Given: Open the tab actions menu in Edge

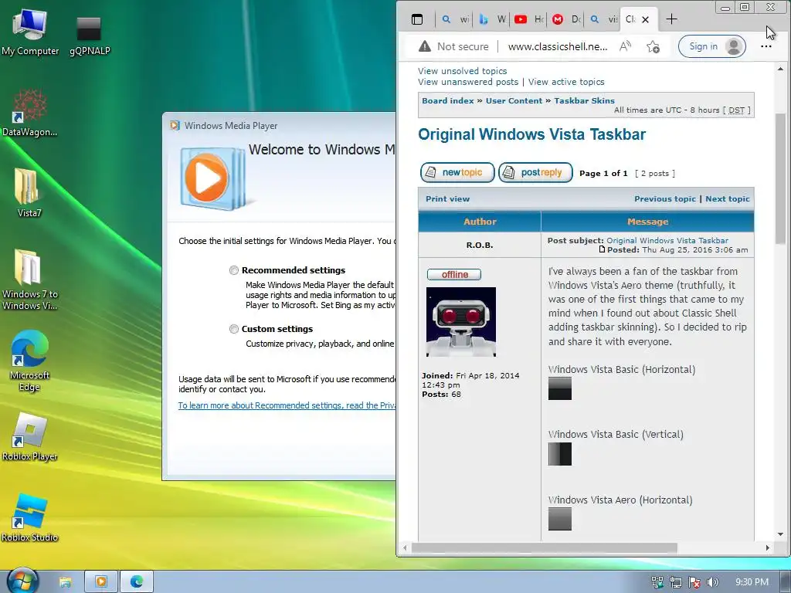Looking at the screenshot, I should point(417,19).
